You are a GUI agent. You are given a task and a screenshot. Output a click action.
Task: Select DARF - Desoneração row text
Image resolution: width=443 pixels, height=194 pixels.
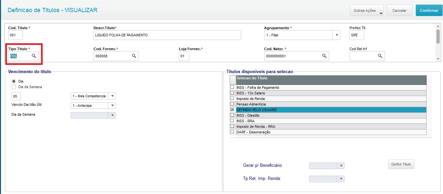(x=253, y=132)
